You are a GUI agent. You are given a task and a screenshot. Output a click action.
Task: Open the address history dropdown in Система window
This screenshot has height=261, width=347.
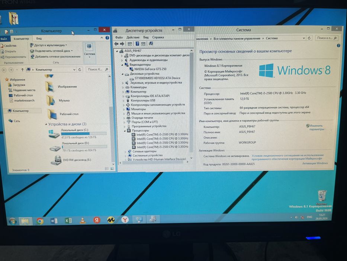pos(304,38)
